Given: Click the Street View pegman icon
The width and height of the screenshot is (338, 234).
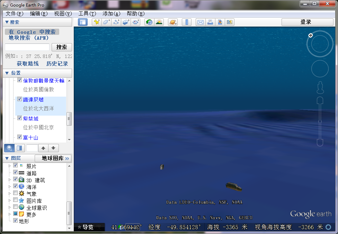Looking at the screenshot, I should tap(320, 87).
